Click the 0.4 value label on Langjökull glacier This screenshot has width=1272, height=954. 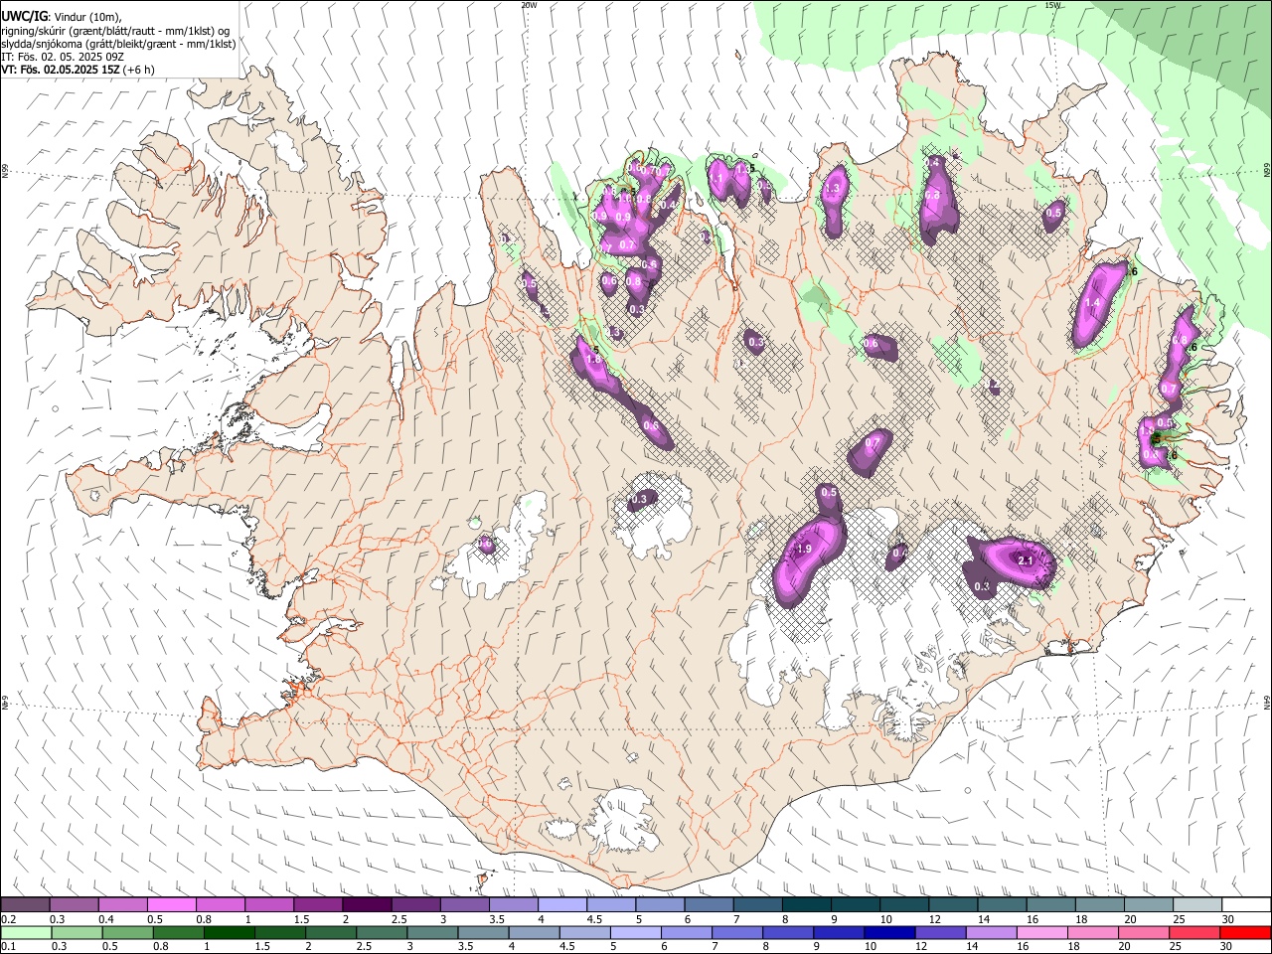coord(485,544)
